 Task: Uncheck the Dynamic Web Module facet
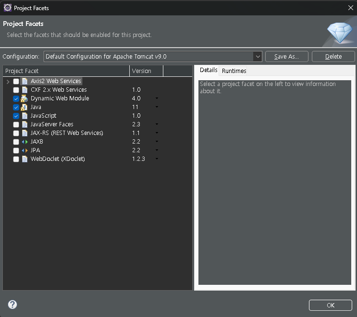pos(16,98)
